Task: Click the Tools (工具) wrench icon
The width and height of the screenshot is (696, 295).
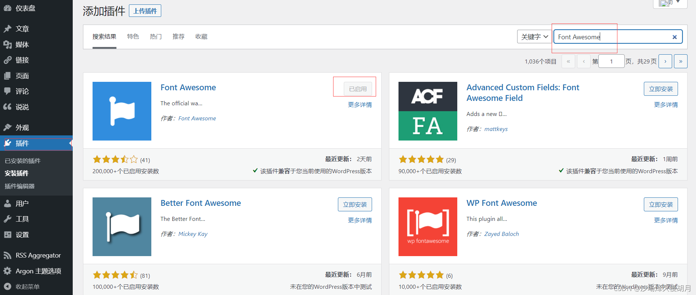Action: [x=8, y=219]
